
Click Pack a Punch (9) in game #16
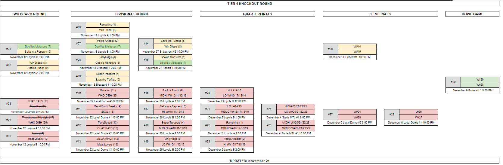[x=173, y=90]
